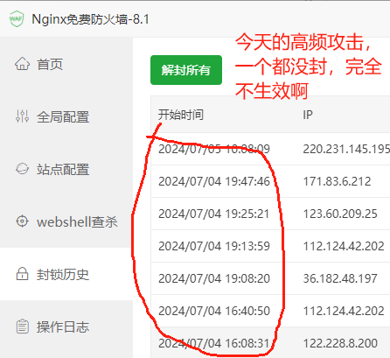This screenshot has width=390, height=358.
Task: Open the 全局配置 menu item
Action: [66, 116]
